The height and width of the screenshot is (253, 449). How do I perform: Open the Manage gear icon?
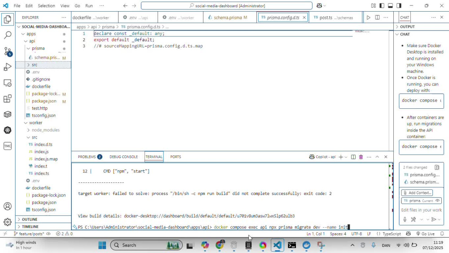[8, 222]
